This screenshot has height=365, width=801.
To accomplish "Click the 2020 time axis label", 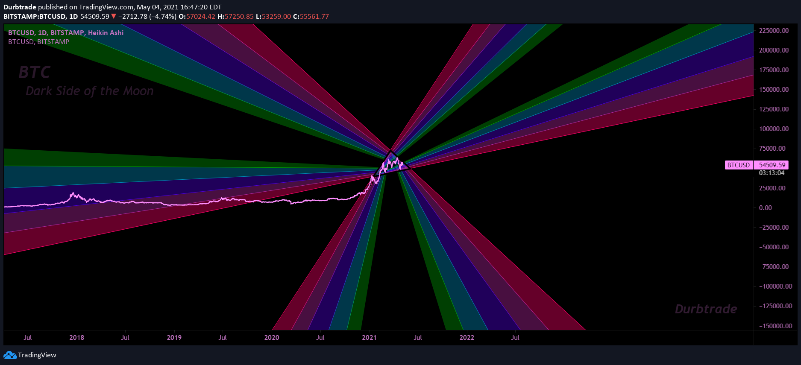I will [x=272, y=338].
